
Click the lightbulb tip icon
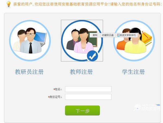[9, 4]
